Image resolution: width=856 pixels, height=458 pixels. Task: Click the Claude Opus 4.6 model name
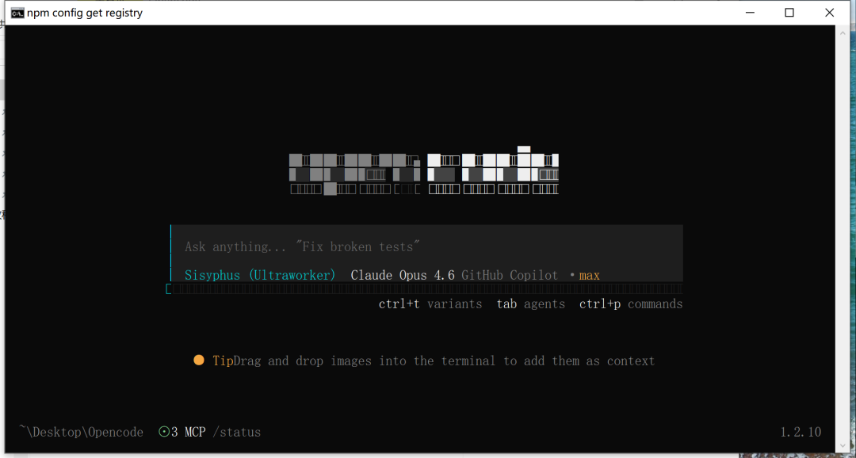403,275
